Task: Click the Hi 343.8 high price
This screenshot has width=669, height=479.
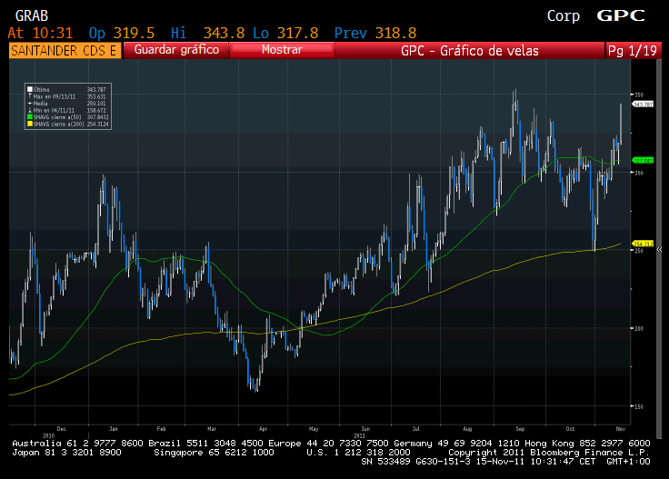Action: pyautogui.click(x=208, y=33)
